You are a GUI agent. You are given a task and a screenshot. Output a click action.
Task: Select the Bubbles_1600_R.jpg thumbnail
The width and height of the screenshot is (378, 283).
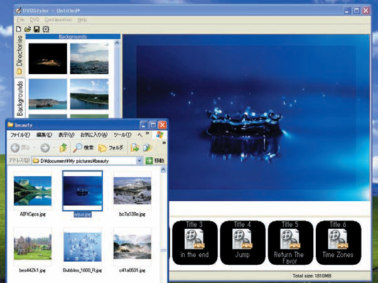pos(82,247)
